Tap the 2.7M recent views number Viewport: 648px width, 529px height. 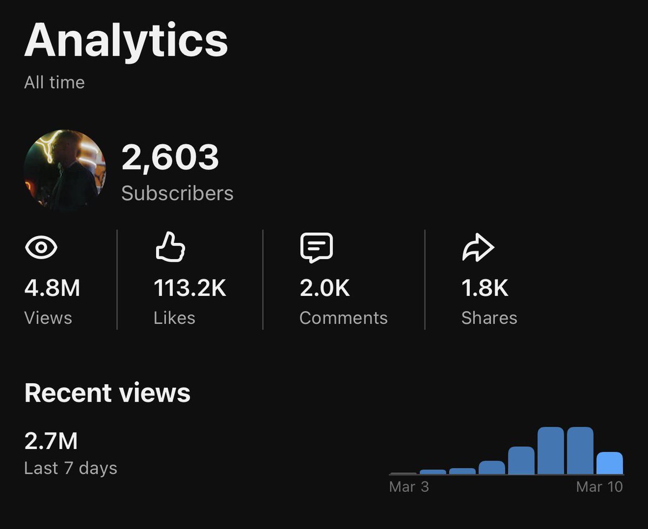[x=51, y=442]
